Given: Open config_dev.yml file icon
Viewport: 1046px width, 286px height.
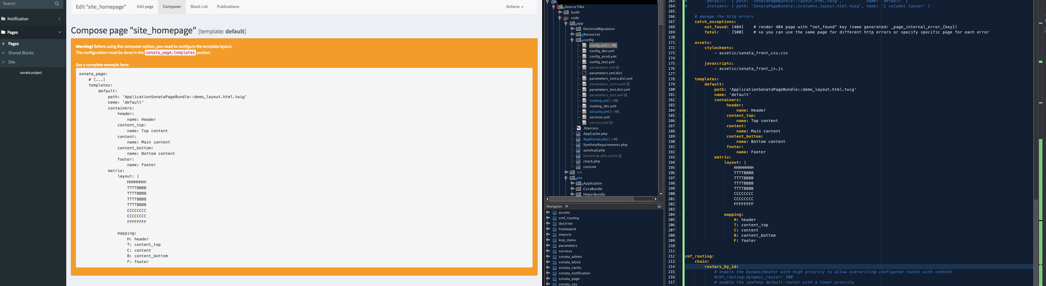Looking at the screenshot, I should [x=585, y=51].
